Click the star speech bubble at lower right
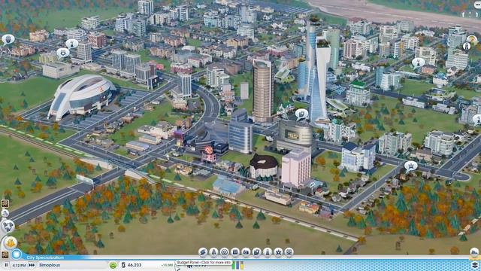 coord(411,166)
